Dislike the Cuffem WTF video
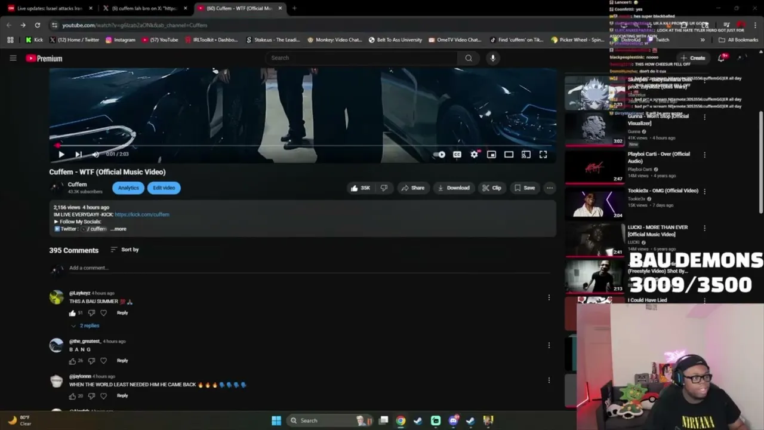Screen dimensions: 764x430 pos(384,188)
